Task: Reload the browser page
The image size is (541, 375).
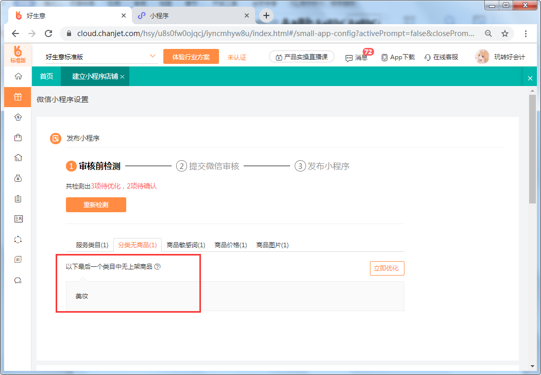Action: click(48, 33)
